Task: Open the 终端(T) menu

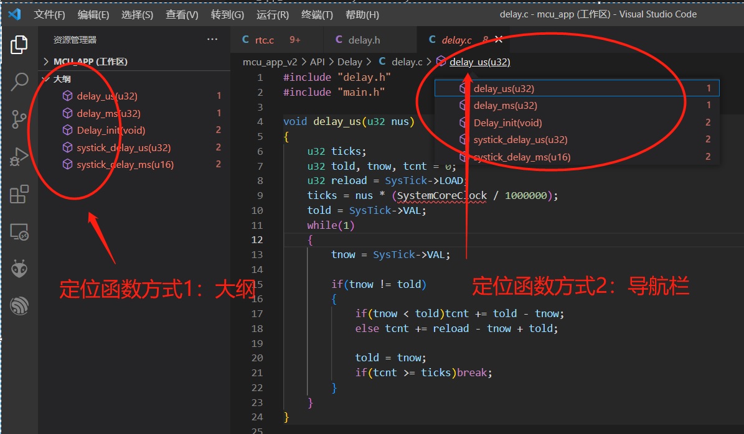Action: click(317, 14)
